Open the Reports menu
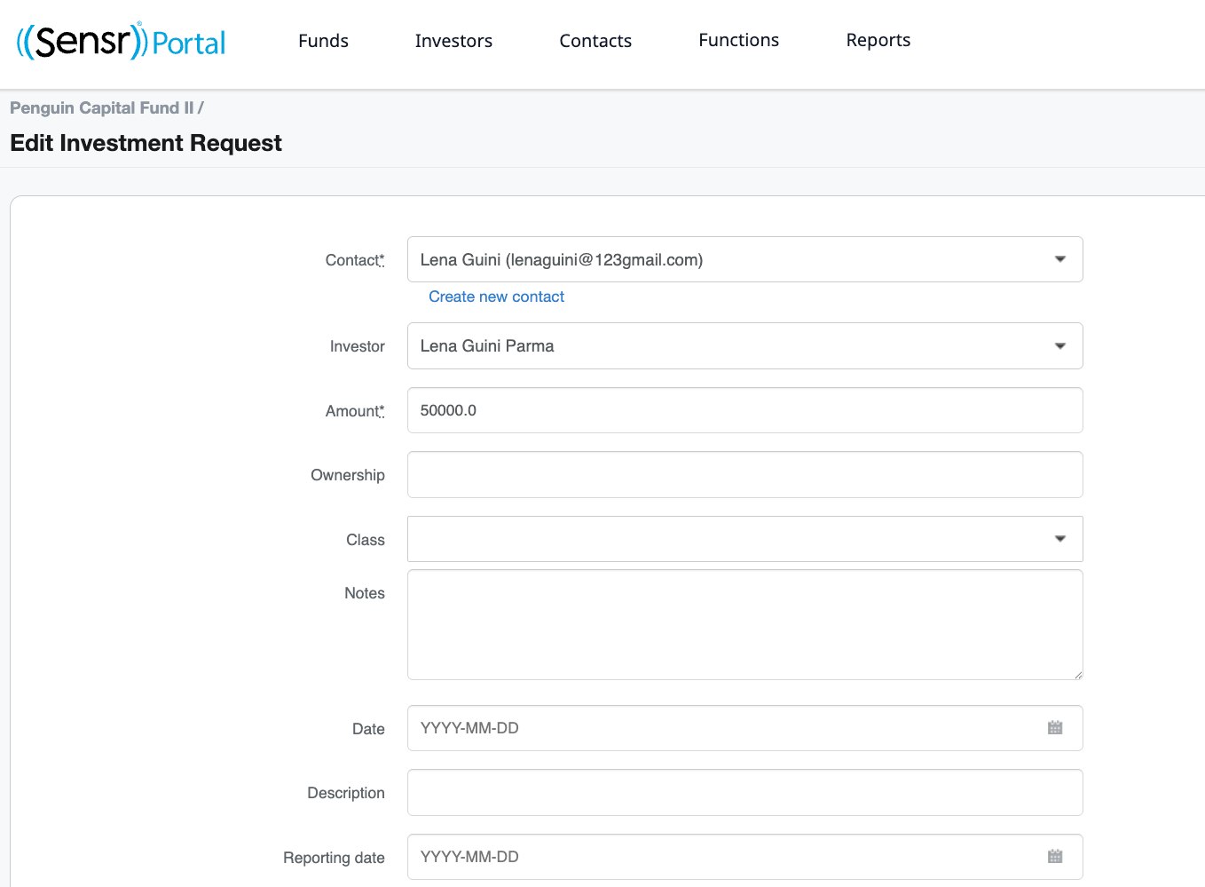Viewport: 1205px width, 887px height. point(878,40)
